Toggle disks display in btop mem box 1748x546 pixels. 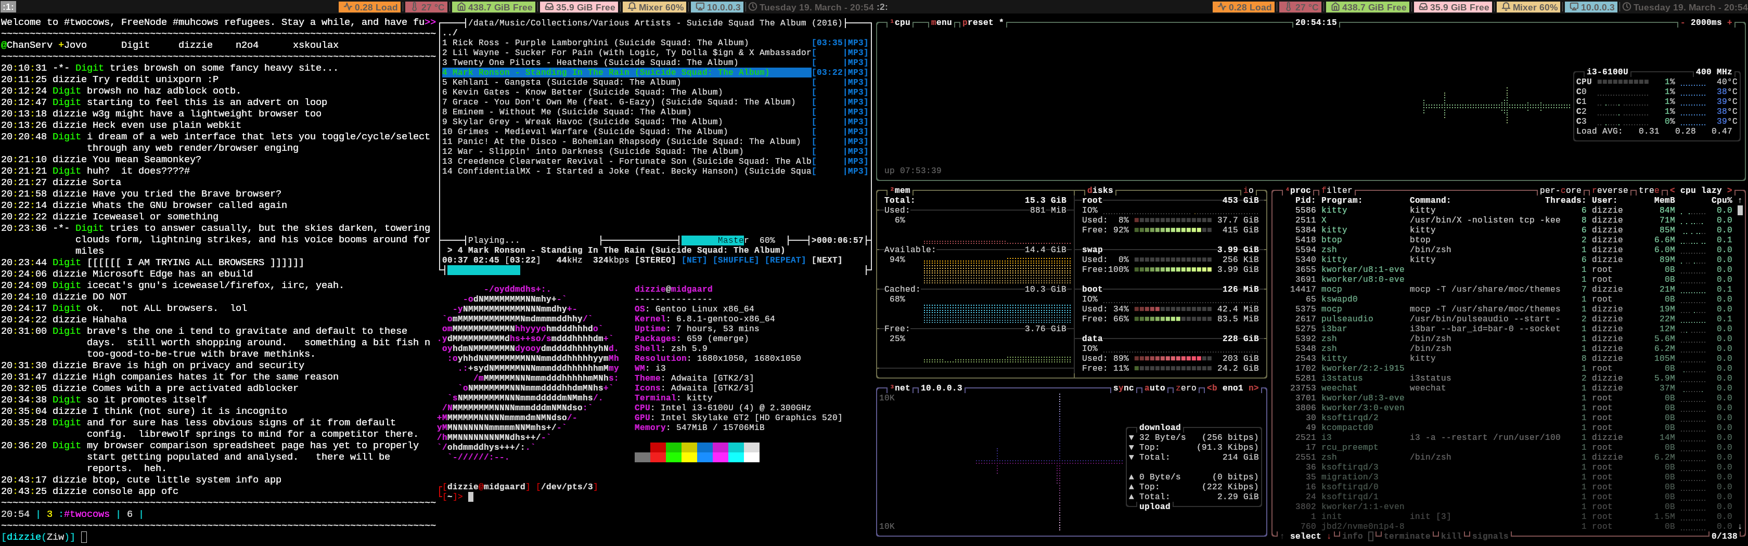pos(1100,191)
